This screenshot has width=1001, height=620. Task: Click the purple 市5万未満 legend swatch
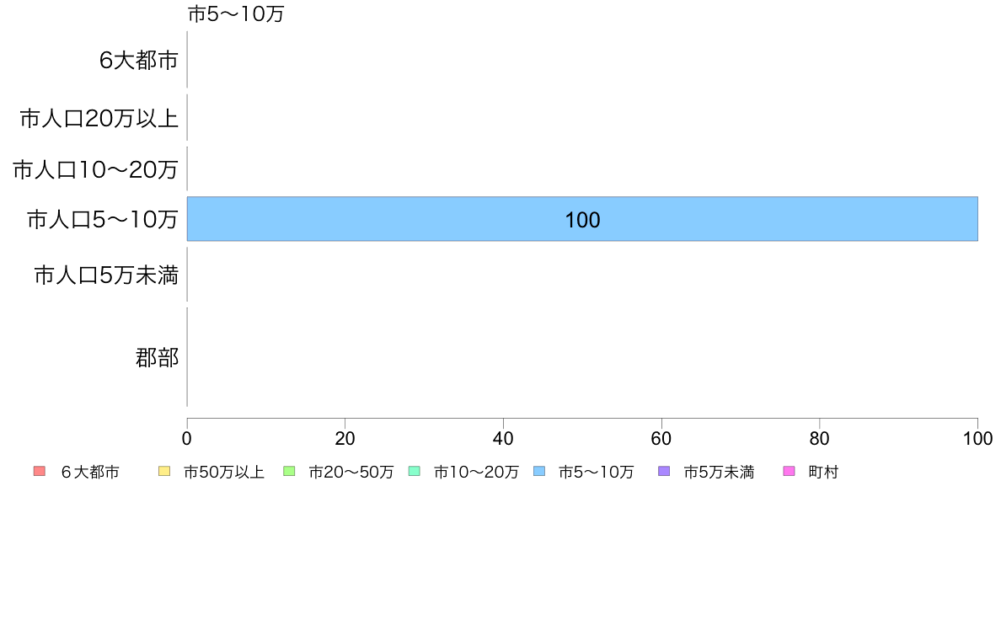(x=664, y=471)
